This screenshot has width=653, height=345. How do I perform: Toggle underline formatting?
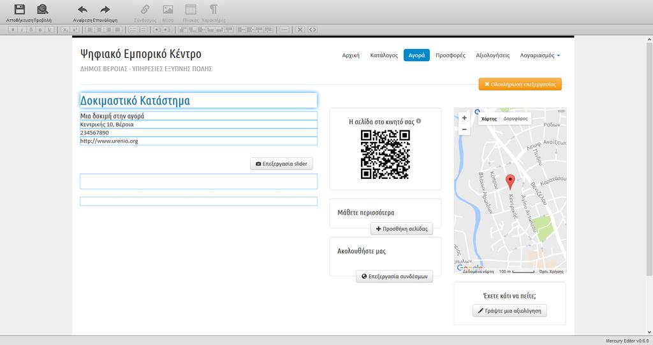coord(49,30)
